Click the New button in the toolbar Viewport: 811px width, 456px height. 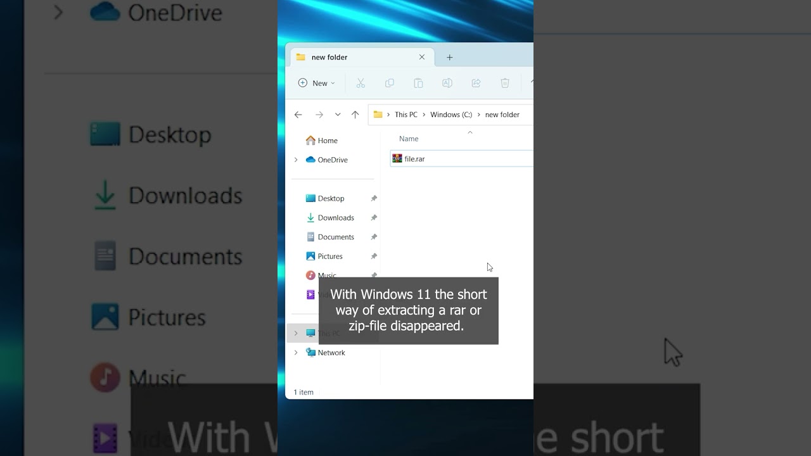click(316, 83)
